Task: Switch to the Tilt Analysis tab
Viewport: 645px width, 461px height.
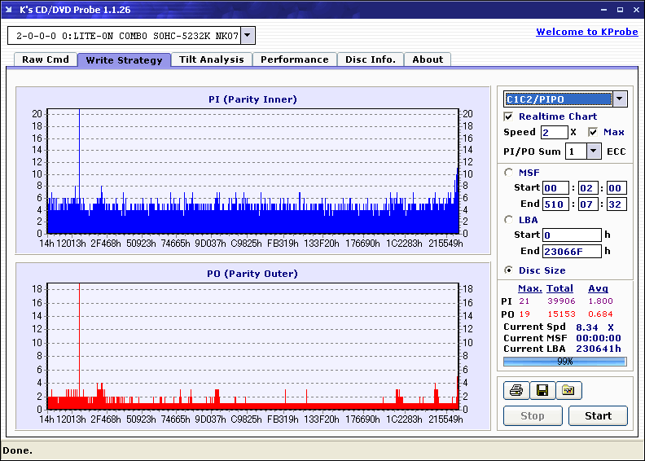Action: coord(211,59)
